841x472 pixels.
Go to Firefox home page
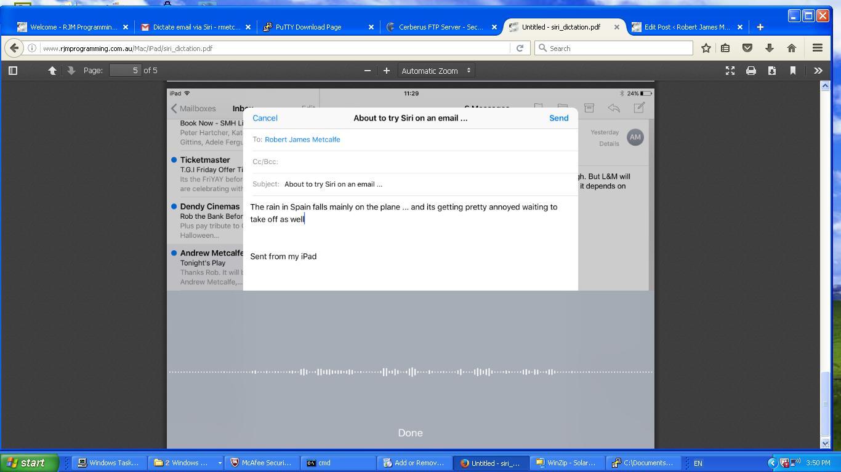[x=792, y=48]
